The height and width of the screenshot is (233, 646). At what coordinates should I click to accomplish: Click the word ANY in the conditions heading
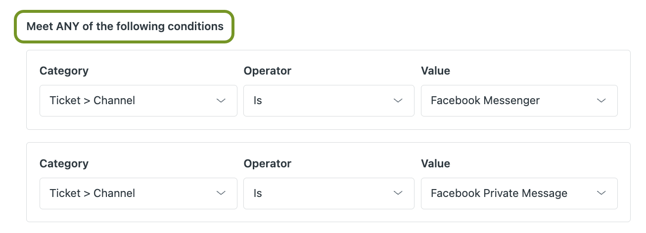[x=69, y=26]
